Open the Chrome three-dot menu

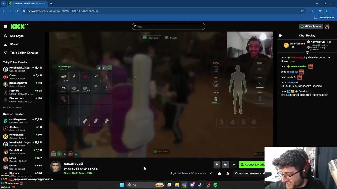[333, 11]
